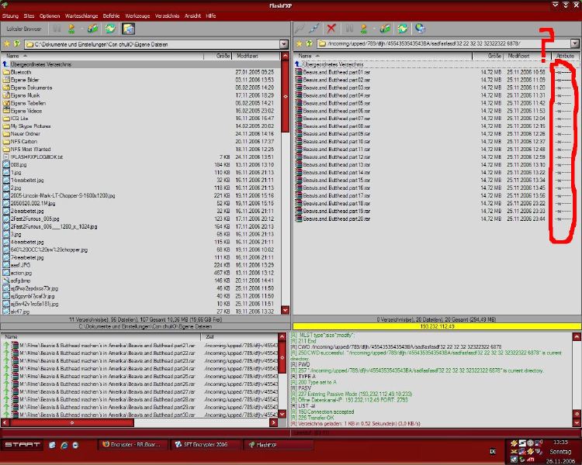
Task: Open Ansicht menu
Action: coord(192,16)
